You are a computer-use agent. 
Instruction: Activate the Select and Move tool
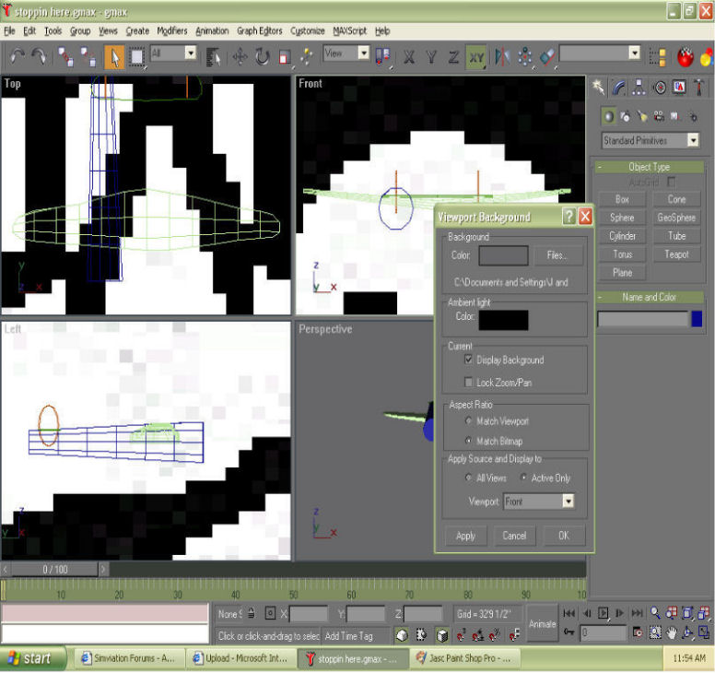pyautogui.click(x=240, y=56)
